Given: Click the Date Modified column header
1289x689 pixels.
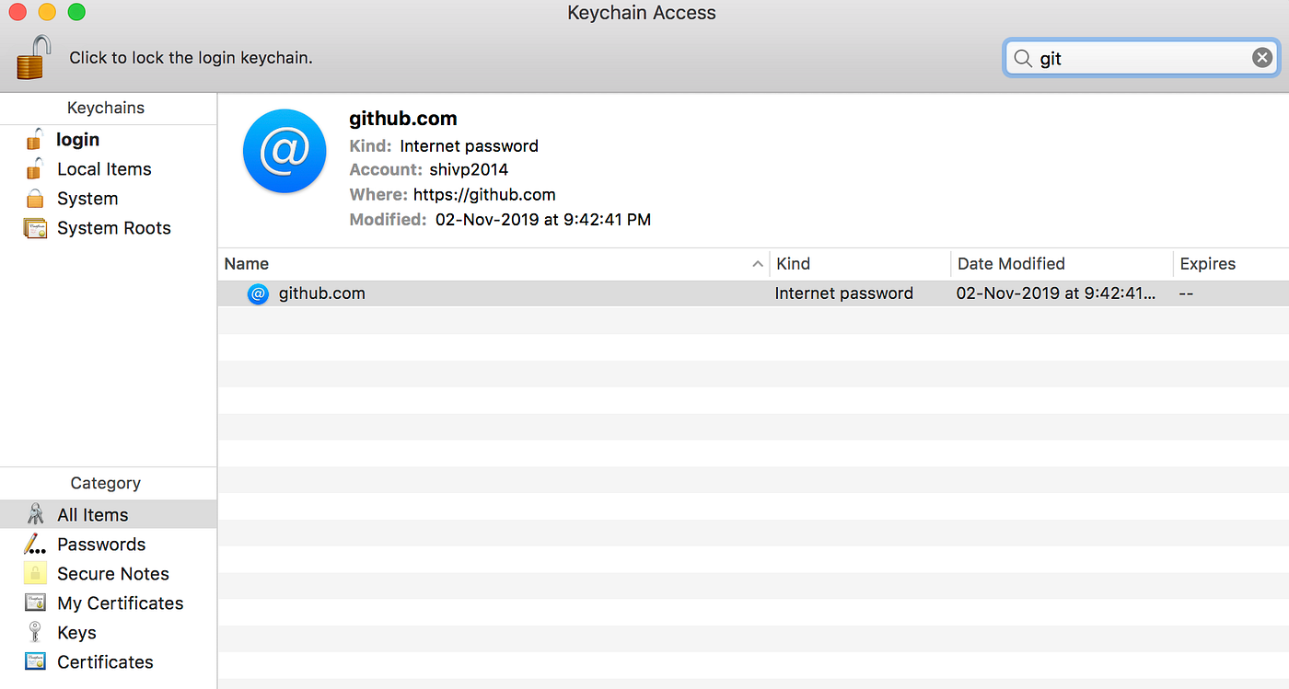Looking at the screenshot, I should point(1010,263).
